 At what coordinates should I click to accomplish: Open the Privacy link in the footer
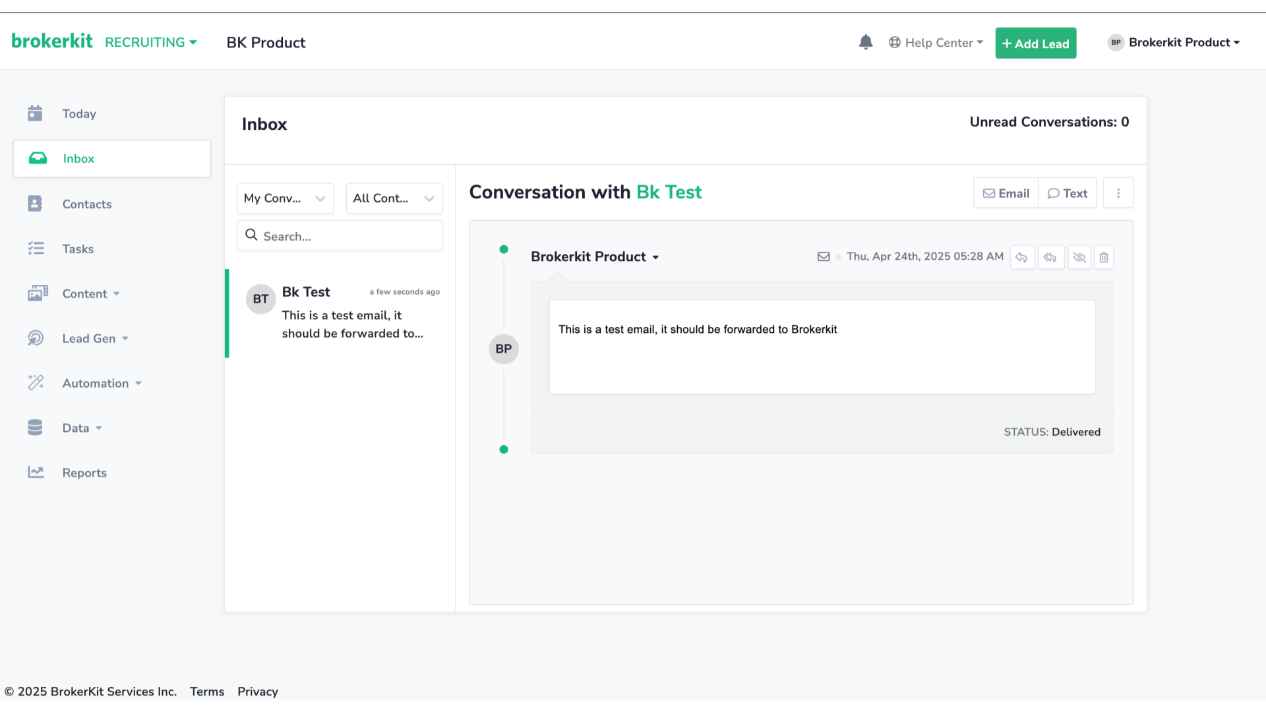258,692
